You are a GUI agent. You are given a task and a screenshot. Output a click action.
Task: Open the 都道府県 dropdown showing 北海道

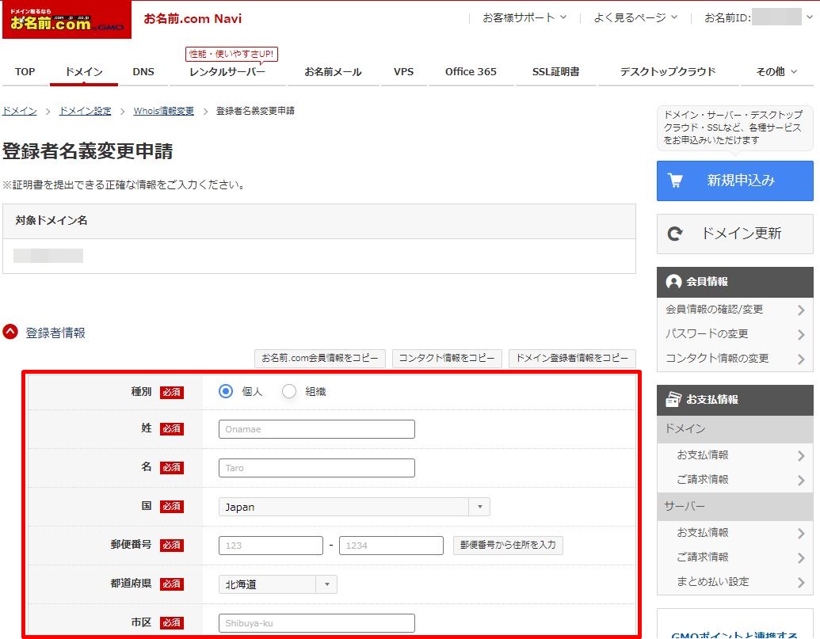pos(326,584)
